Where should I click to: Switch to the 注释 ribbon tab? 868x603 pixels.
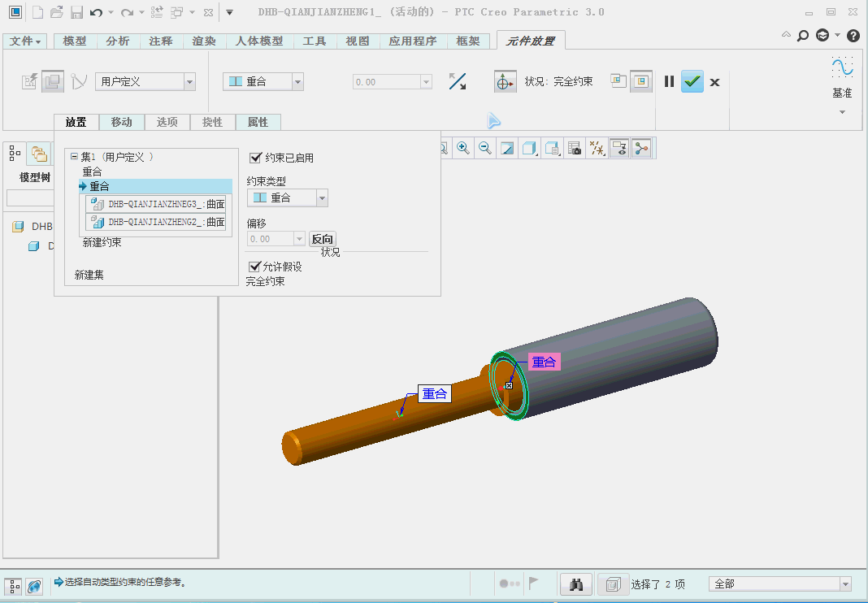[161, 41]
